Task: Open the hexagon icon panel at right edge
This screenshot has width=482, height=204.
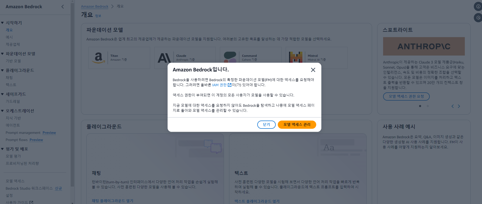Action: click(478, 18)
